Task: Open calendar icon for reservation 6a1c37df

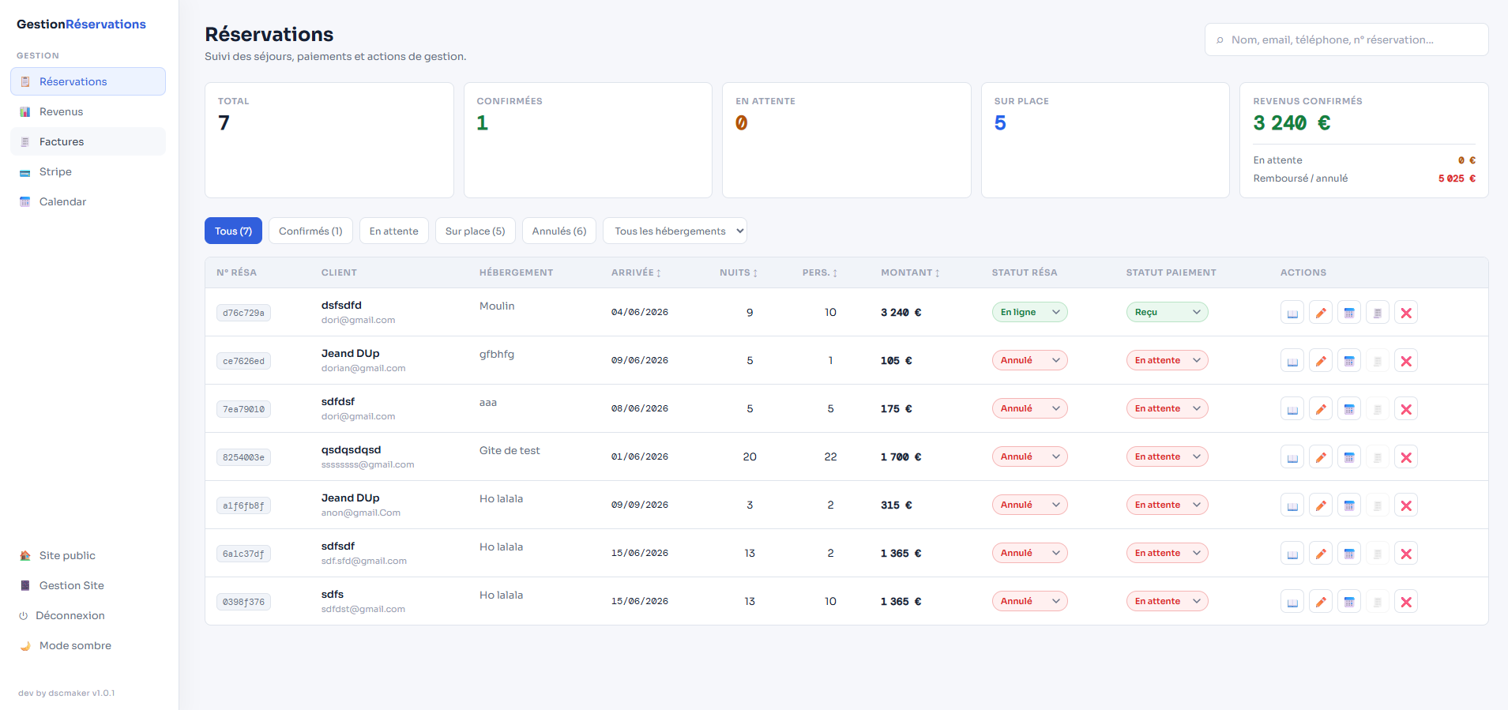Action: point(1349,554)
